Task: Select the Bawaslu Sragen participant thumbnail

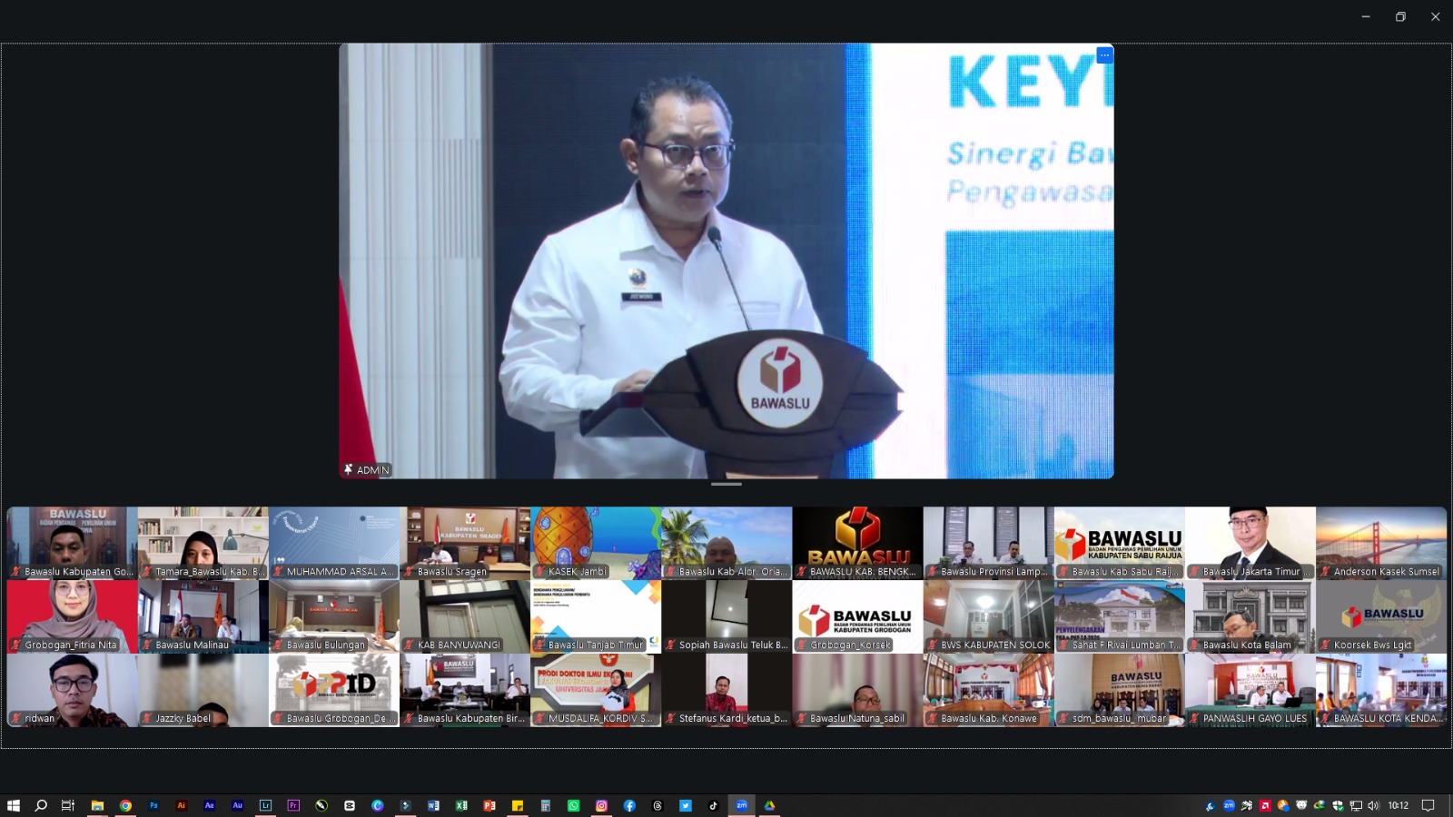Action: pos(465,543)
